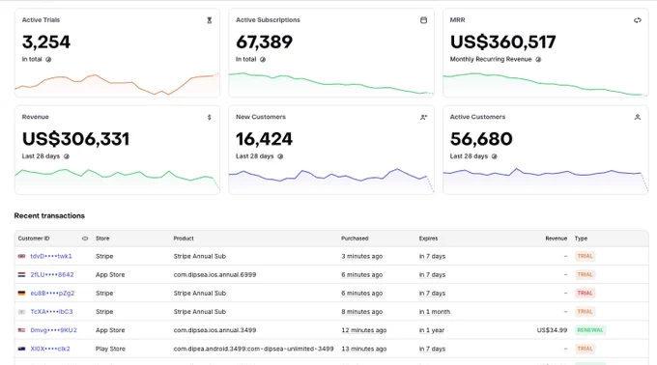Click Netherlands flag for customer 2fLU••••8642

pos(22,274)
